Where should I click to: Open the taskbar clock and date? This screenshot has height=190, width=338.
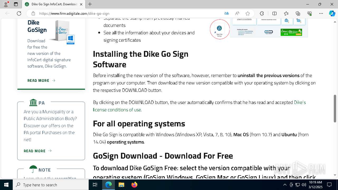click(316, 185)
